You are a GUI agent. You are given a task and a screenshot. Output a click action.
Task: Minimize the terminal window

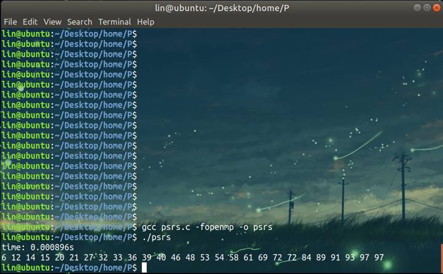pos(417,7)
